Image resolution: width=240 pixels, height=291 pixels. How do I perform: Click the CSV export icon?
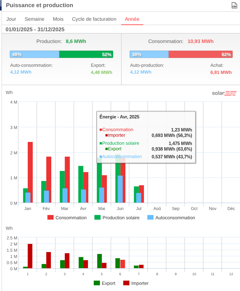[234, 5]
